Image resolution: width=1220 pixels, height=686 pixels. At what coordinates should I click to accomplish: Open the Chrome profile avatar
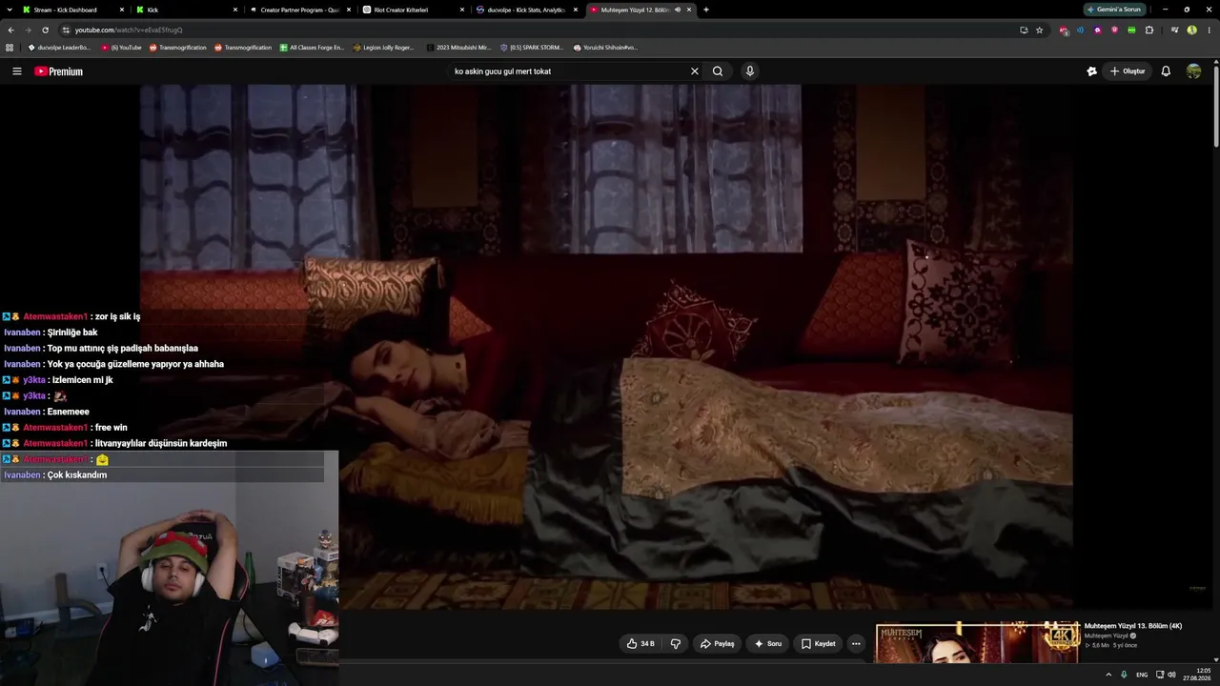pos(1191,30)
